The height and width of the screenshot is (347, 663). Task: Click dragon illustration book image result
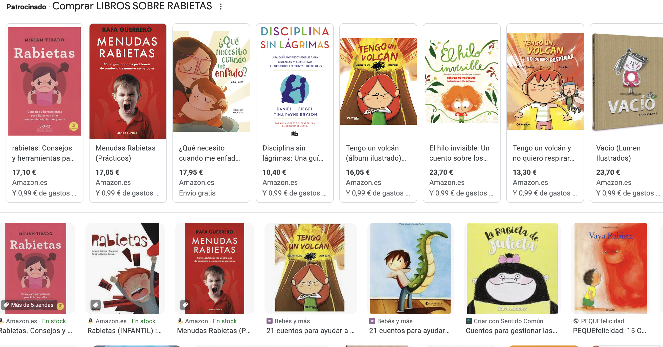410,269
